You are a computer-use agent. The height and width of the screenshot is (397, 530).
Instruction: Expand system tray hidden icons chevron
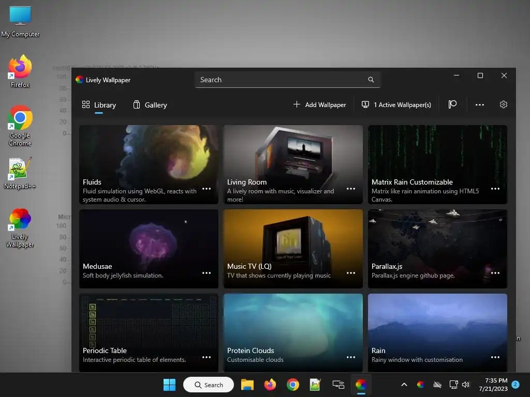click(404, 385)
